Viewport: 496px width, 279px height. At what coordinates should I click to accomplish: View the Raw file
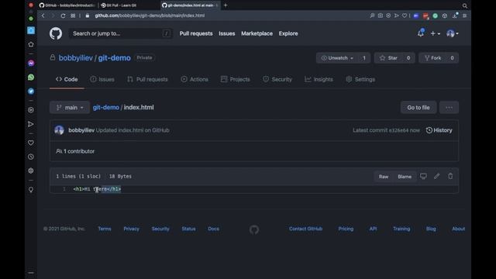(384, 177)
